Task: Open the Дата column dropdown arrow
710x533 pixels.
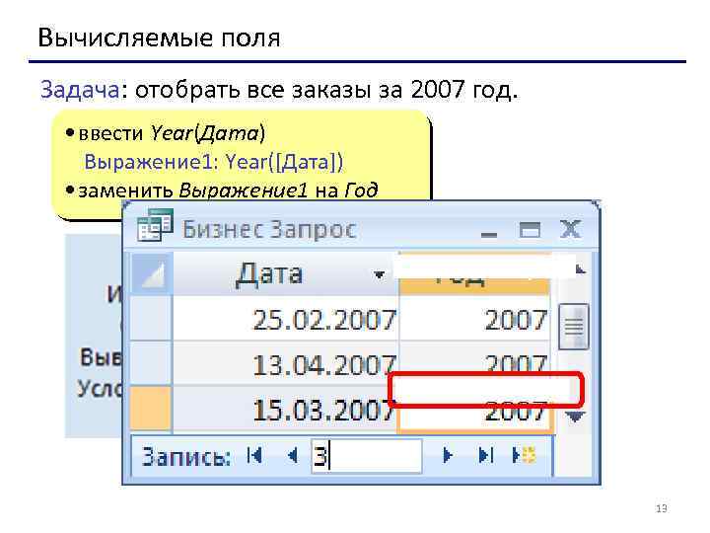Action: pyautogui.click(x=380, y=274)
